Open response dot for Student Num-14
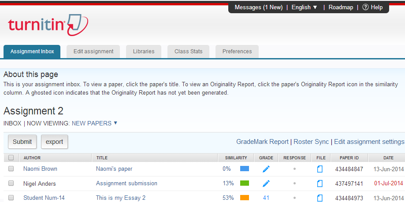Image resolution: width=405 pixels, height=202 pixels. pyautogui.click(x=294, y=198)
